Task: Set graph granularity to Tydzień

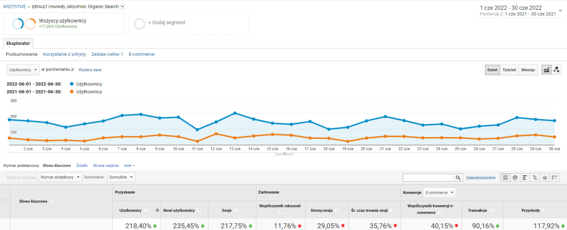Action: [509, 70]
